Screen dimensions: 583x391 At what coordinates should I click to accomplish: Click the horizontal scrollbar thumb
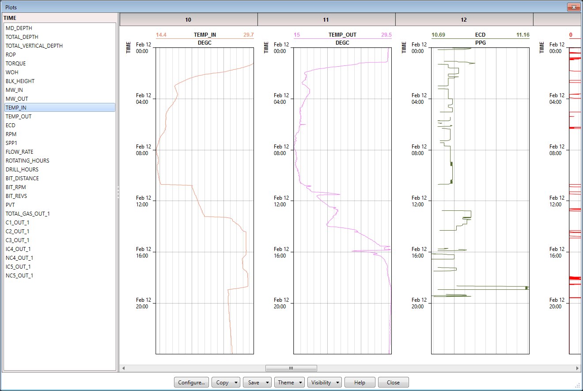pos(291,368)
